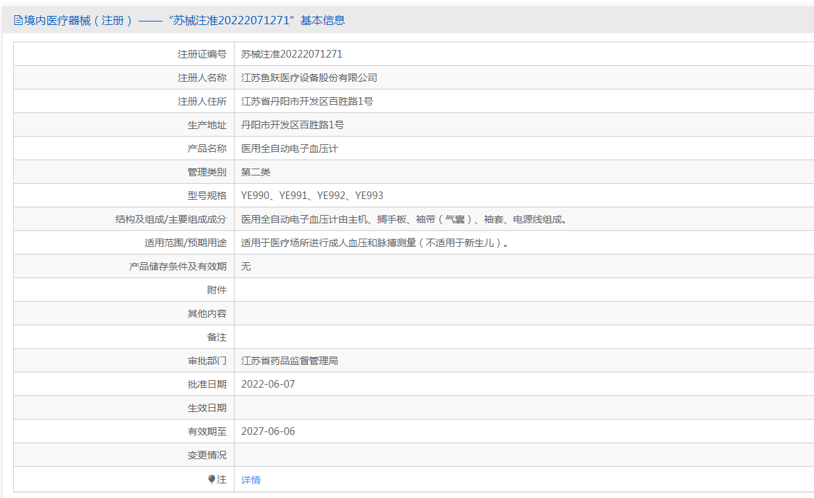Viewport: 814px width, 498px height.
Task: Click the 生产地址 row label
Action: tap(207, 125)
